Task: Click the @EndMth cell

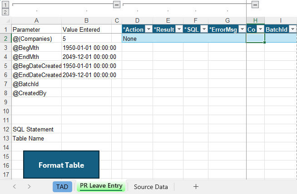Action: 36,57
